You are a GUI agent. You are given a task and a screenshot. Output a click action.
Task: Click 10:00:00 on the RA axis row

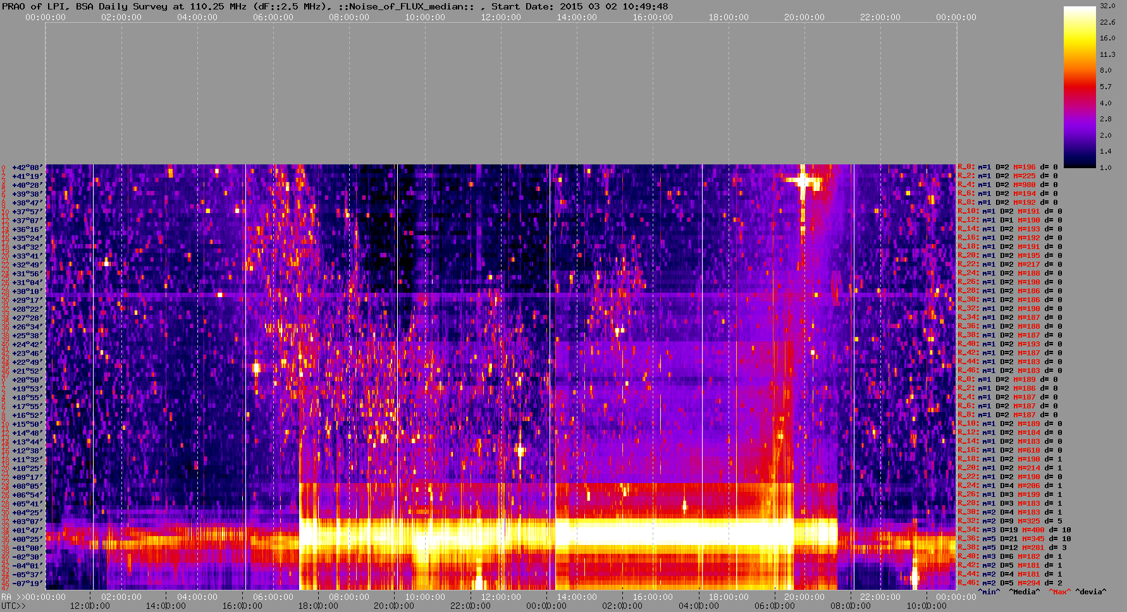[425, 597]
